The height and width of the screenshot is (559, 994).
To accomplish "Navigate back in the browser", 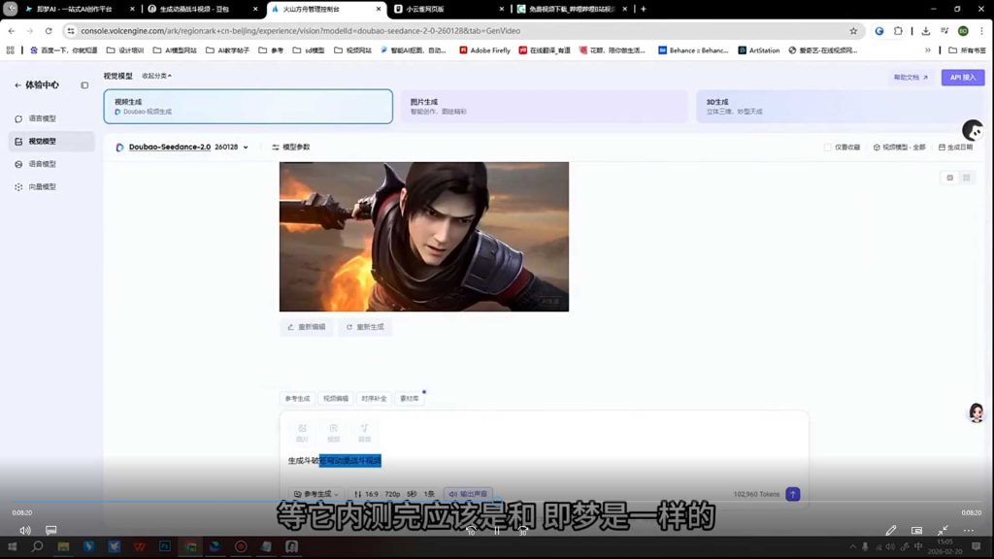I will pos(12,30).
